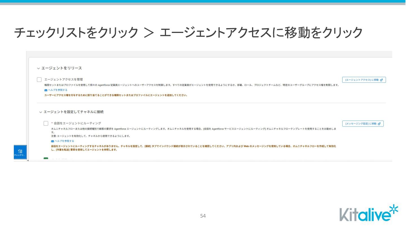Click the エージェントアクセスを管理 heading text

[63, 80]
